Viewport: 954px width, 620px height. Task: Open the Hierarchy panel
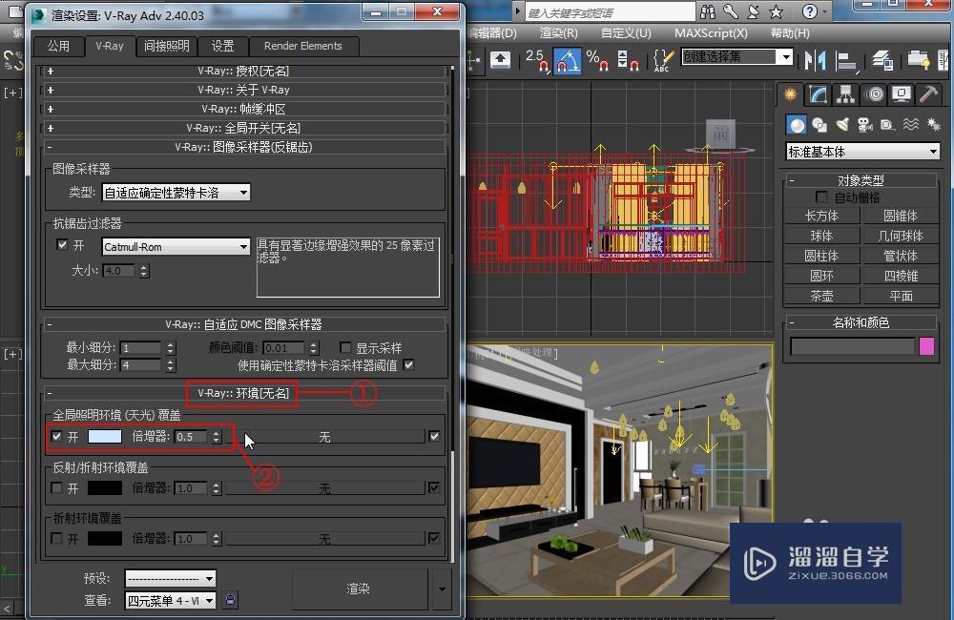(844, 93)
